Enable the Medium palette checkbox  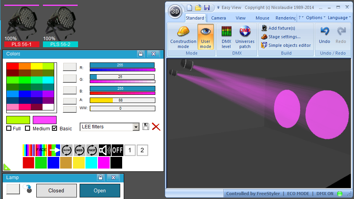[x=28, y=128]
